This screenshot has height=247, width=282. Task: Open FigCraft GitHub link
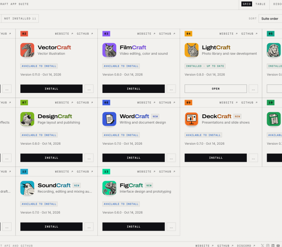(x=167, y=172)
